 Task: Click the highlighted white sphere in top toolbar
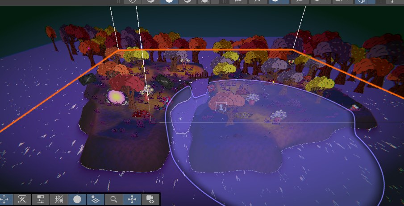coord(169,1)
